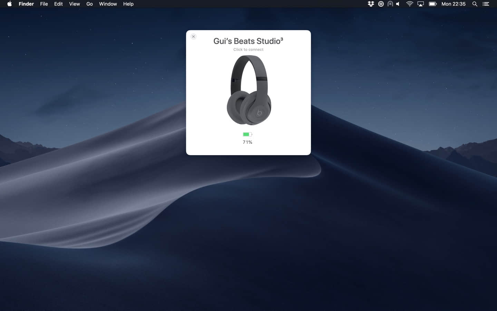Open the File menu
497x311 pixels.
(x=44, y=4)
